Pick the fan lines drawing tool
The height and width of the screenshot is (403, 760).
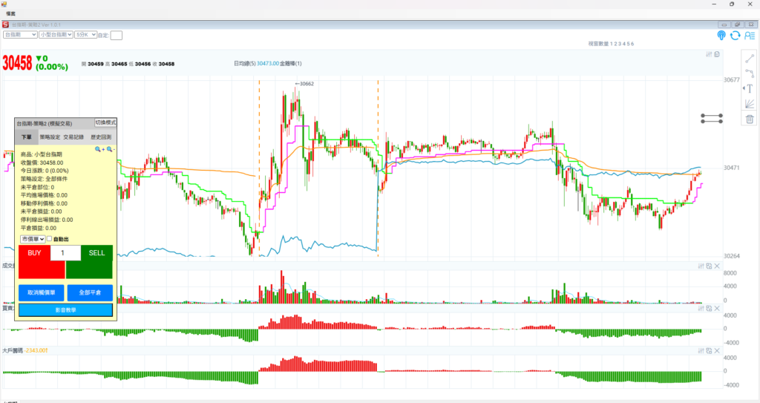tap(749, 104)
